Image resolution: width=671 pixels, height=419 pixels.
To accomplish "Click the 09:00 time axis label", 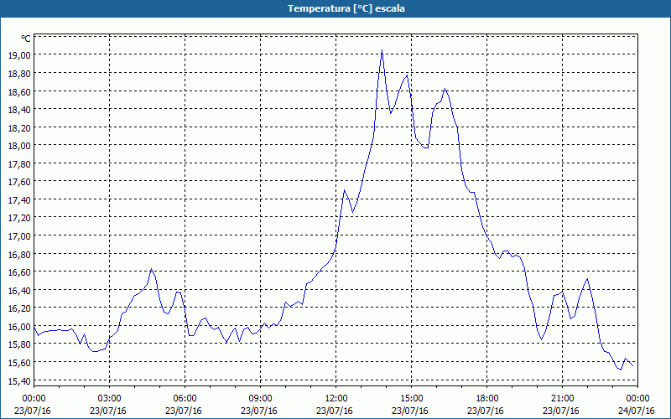I will pyautogui.click(x=260, y=399).
